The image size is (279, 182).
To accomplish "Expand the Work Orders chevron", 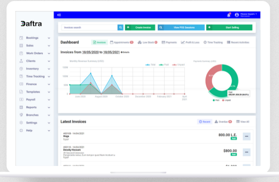I will [49, 53].
